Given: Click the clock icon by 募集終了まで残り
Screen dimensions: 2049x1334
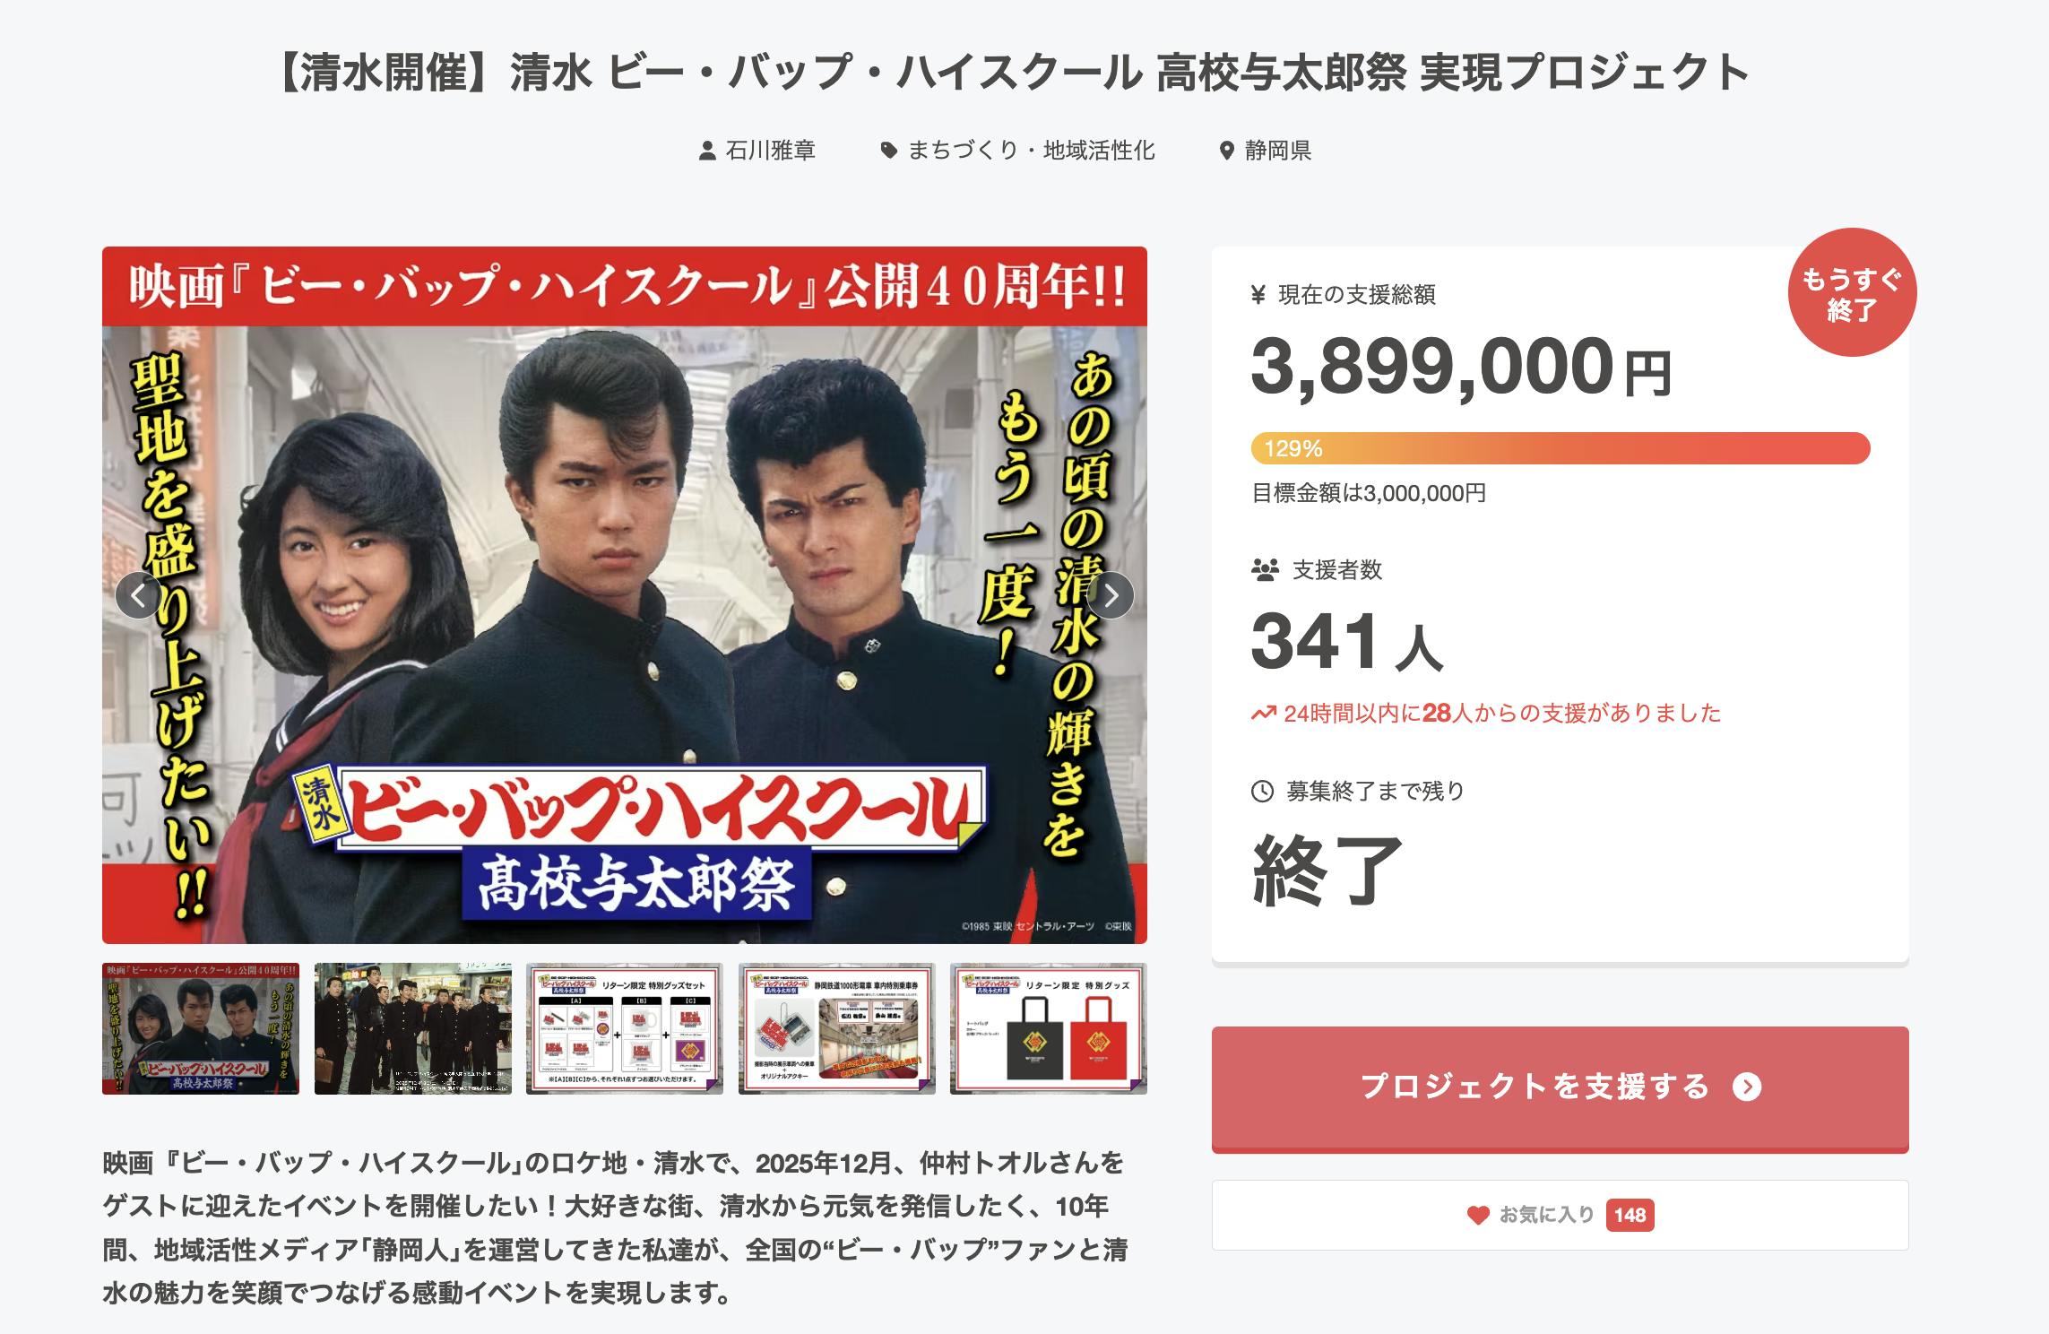Looking at the screenshot, I should click(x=1262, y=791).
